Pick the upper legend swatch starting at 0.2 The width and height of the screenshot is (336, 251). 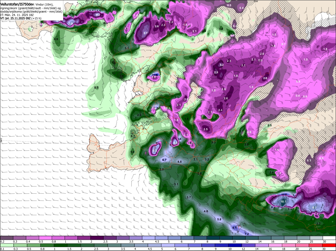click(7, 238)
